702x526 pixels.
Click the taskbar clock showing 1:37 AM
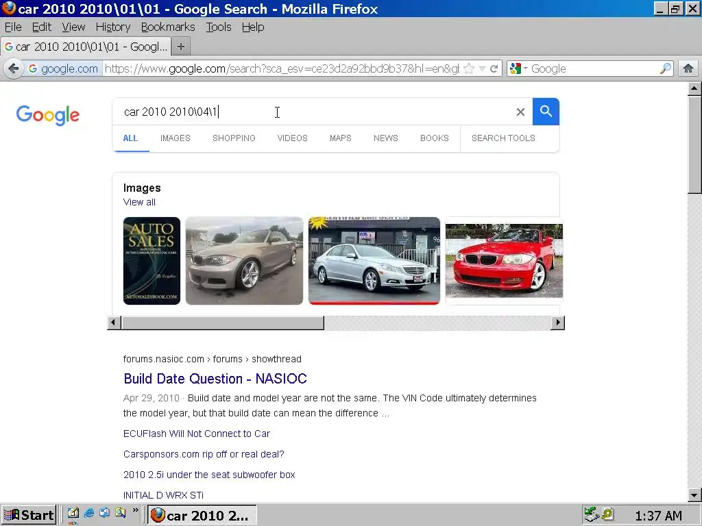(658, 515)
